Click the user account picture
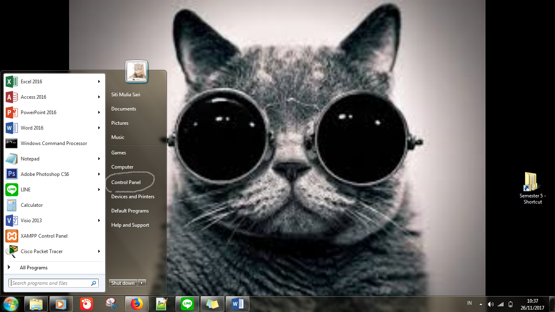The height and width of the screenshot is (312, 555). 137,71
